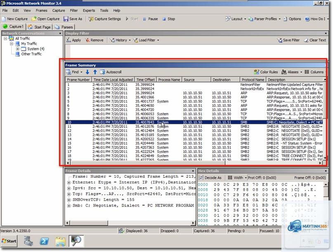The image size is (333, 252).
Task: Click Decode As in Hex Details
Action: (x=210, y=178)
